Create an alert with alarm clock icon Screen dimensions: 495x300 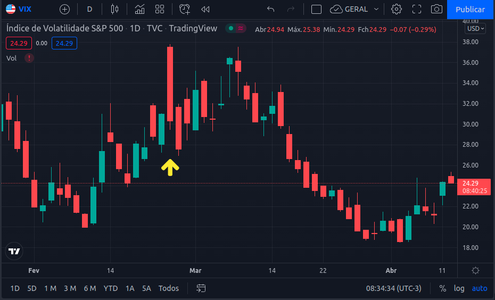click(185, 10)
